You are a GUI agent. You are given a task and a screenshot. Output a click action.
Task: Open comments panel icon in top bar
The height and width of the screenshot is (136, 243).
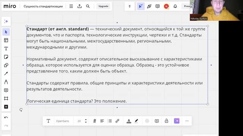pos(158,6)
